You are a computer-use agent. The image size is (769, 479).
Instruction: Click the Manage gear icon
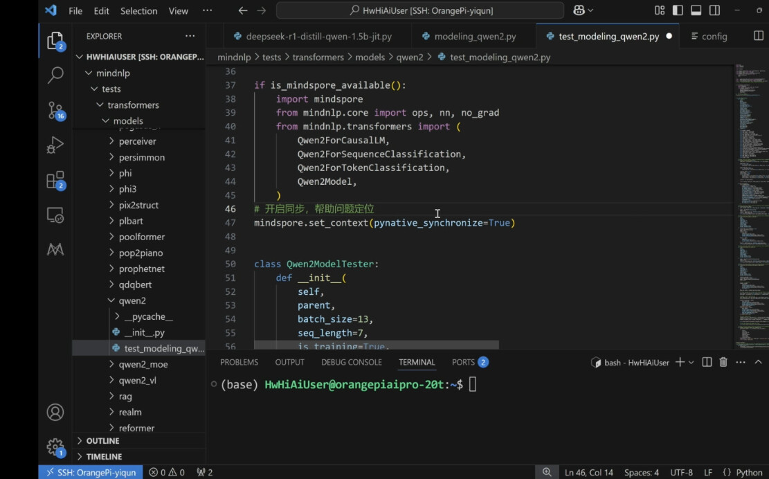[55, 446]
